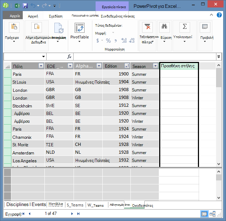This screenshot has width=226, height=221.
Task: Open the Quick Access Toolbar customize arrow
Action: pos(55,6)
